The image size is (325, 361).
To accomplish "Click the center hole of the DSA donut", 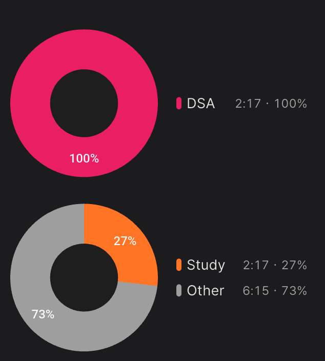I will tap(84, 103).
